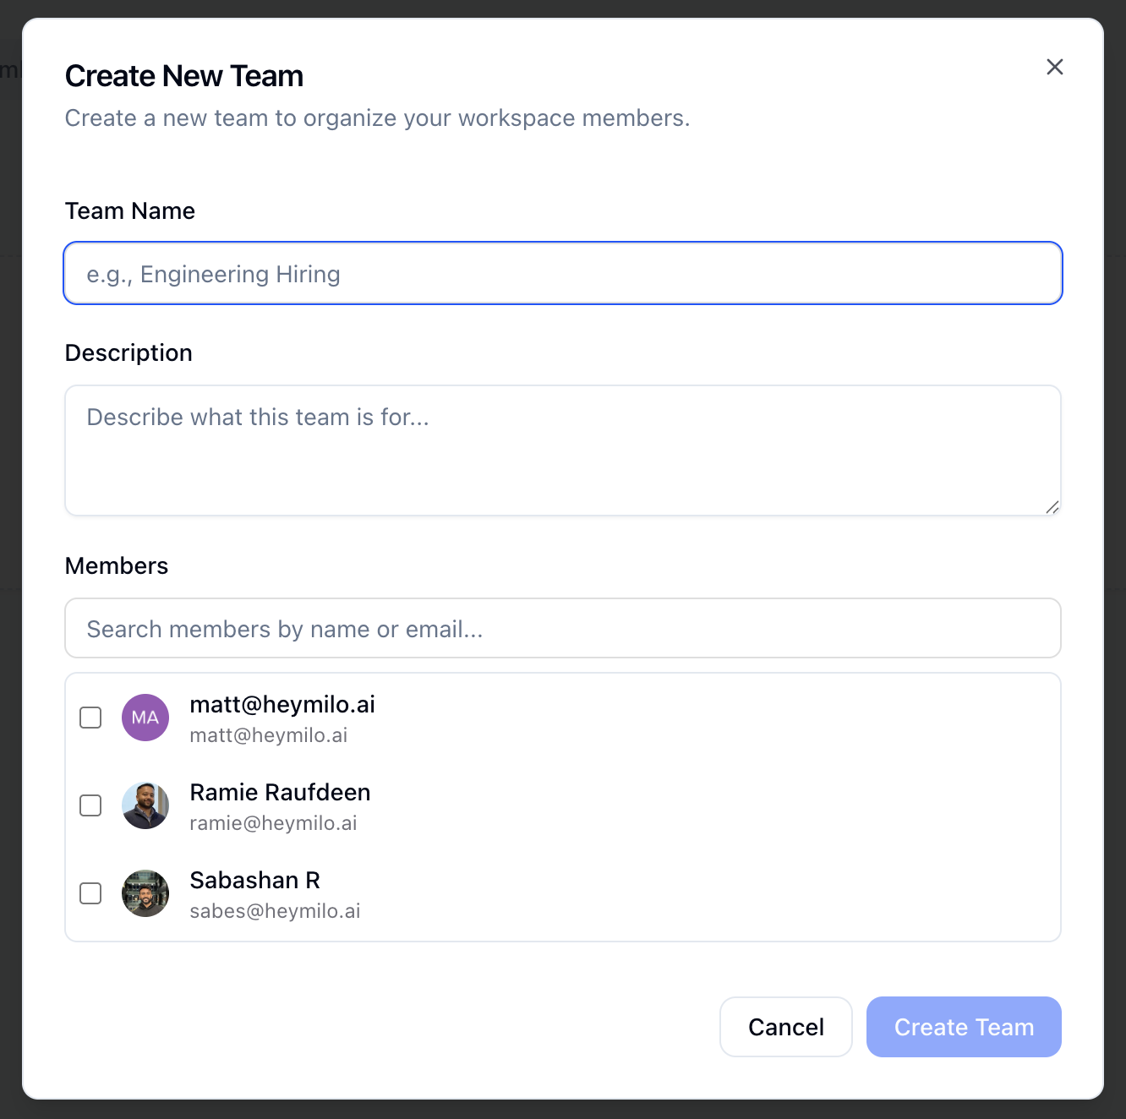Click the Sabashan R name text
This screenshot has height=1119, width=1126.
pyautogui.click(x=254, y=880)
